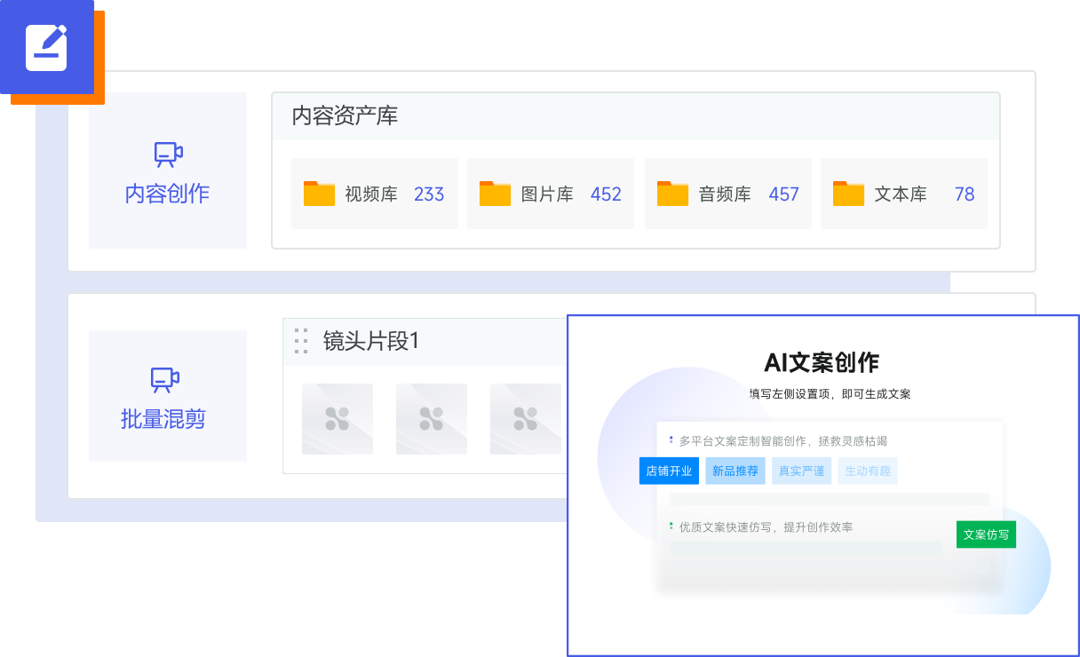Open the 图片库 folder icon

(495, 194)
